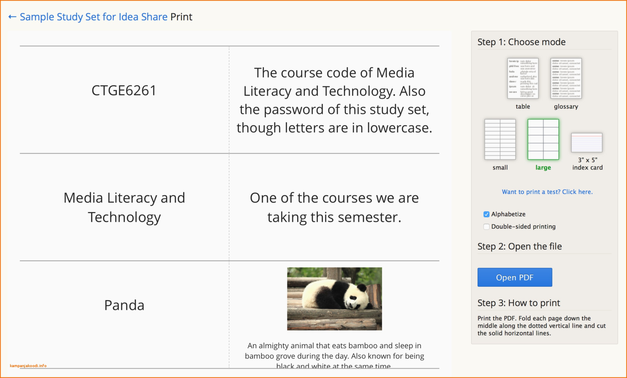
Task: Click the 'Media Literacy and Technology' term
Action: pos(124,207)
